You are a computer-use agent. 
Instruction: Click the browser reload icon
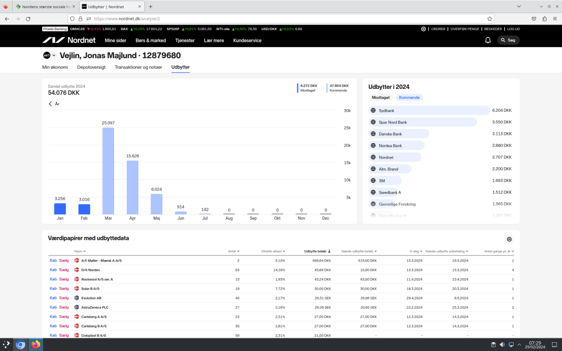(x=31, y=18)
